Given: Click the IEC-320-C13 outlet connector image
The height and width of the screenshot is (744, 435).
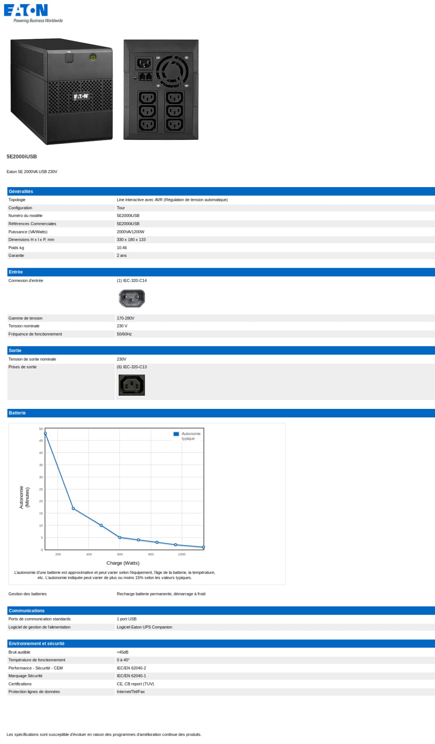Looking at the screenshot, I should point(132,385).
